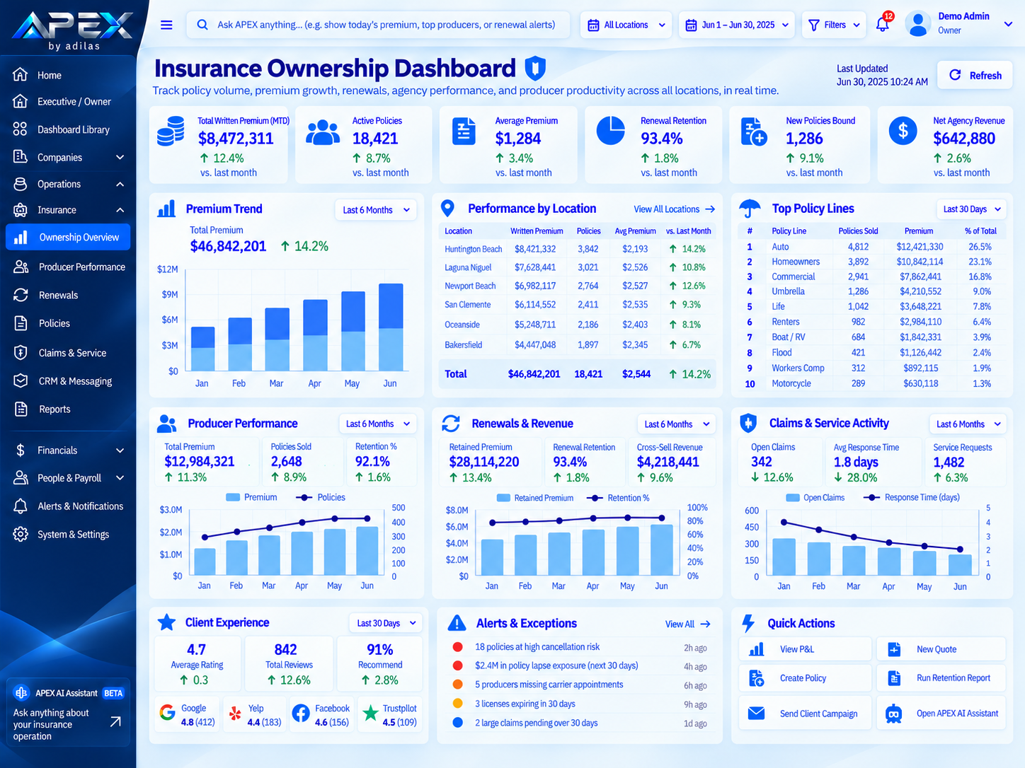Click the Demo Admin avatar icon

point(918,24)
